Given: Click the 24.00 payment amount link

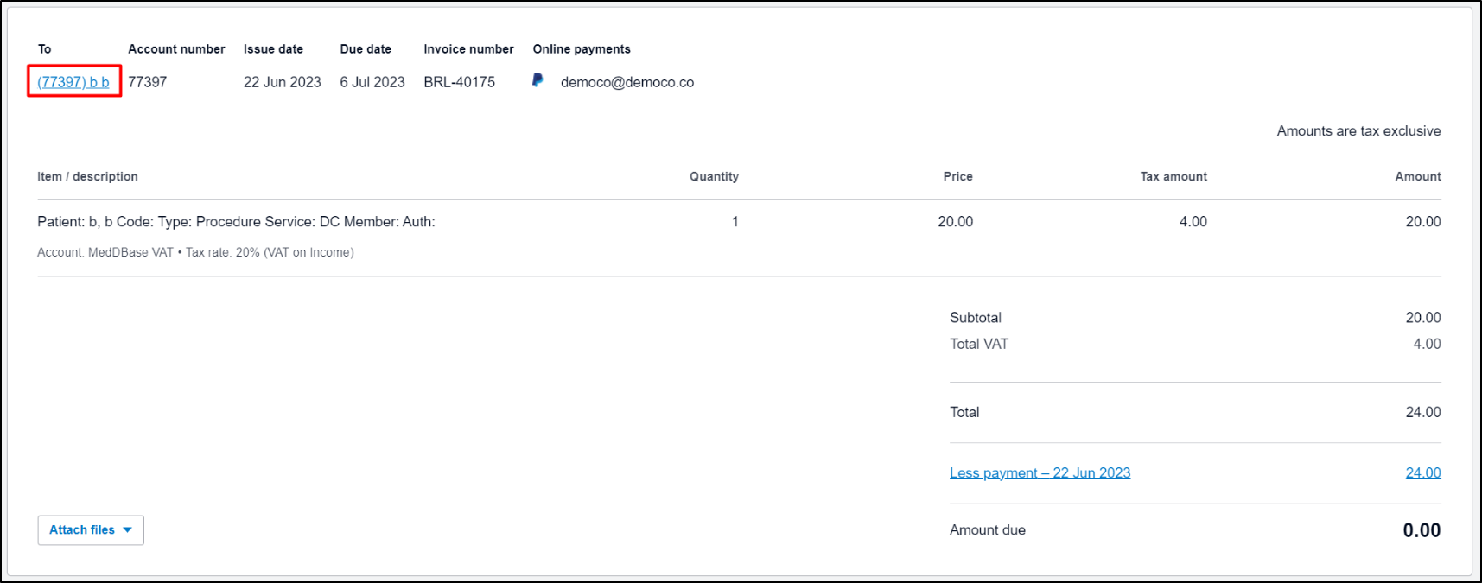Looking at the screenshot, I should tap(1422, 472).
